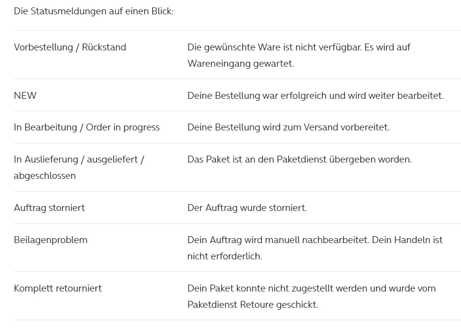This screenshot has width=461, height=334.
Task: Click 'Paketdienst Retoure geschickt.' text line
Action: point(253,304)
